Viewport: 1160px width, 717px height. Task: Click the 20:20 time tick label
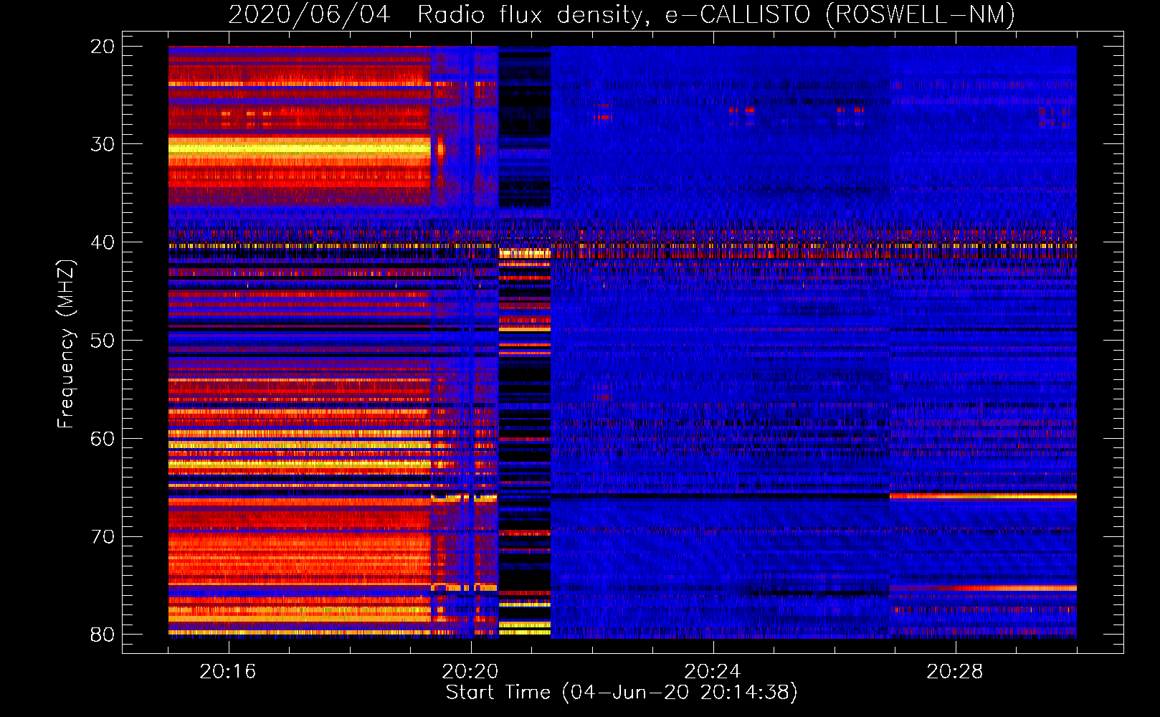(x=470, y=672)
